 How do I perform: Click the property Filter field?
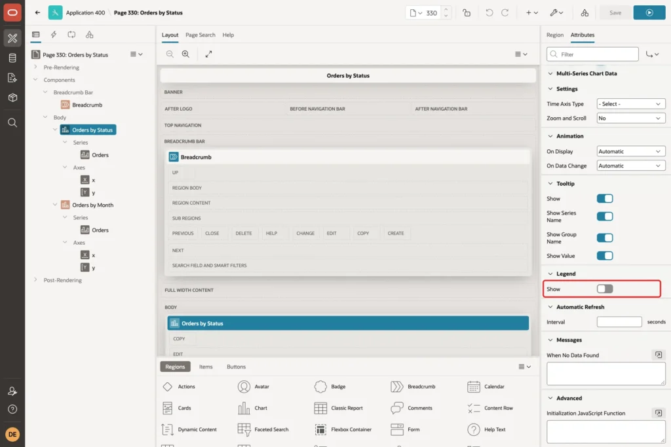(x=592, y=54)
